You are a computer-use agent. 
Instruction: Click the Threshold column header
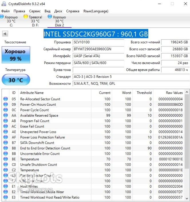coord(143,93)
